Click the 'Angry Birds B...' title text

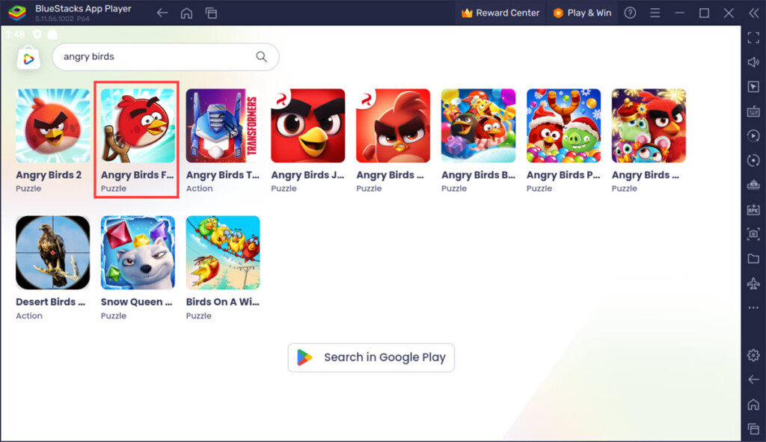click(478, 175)
